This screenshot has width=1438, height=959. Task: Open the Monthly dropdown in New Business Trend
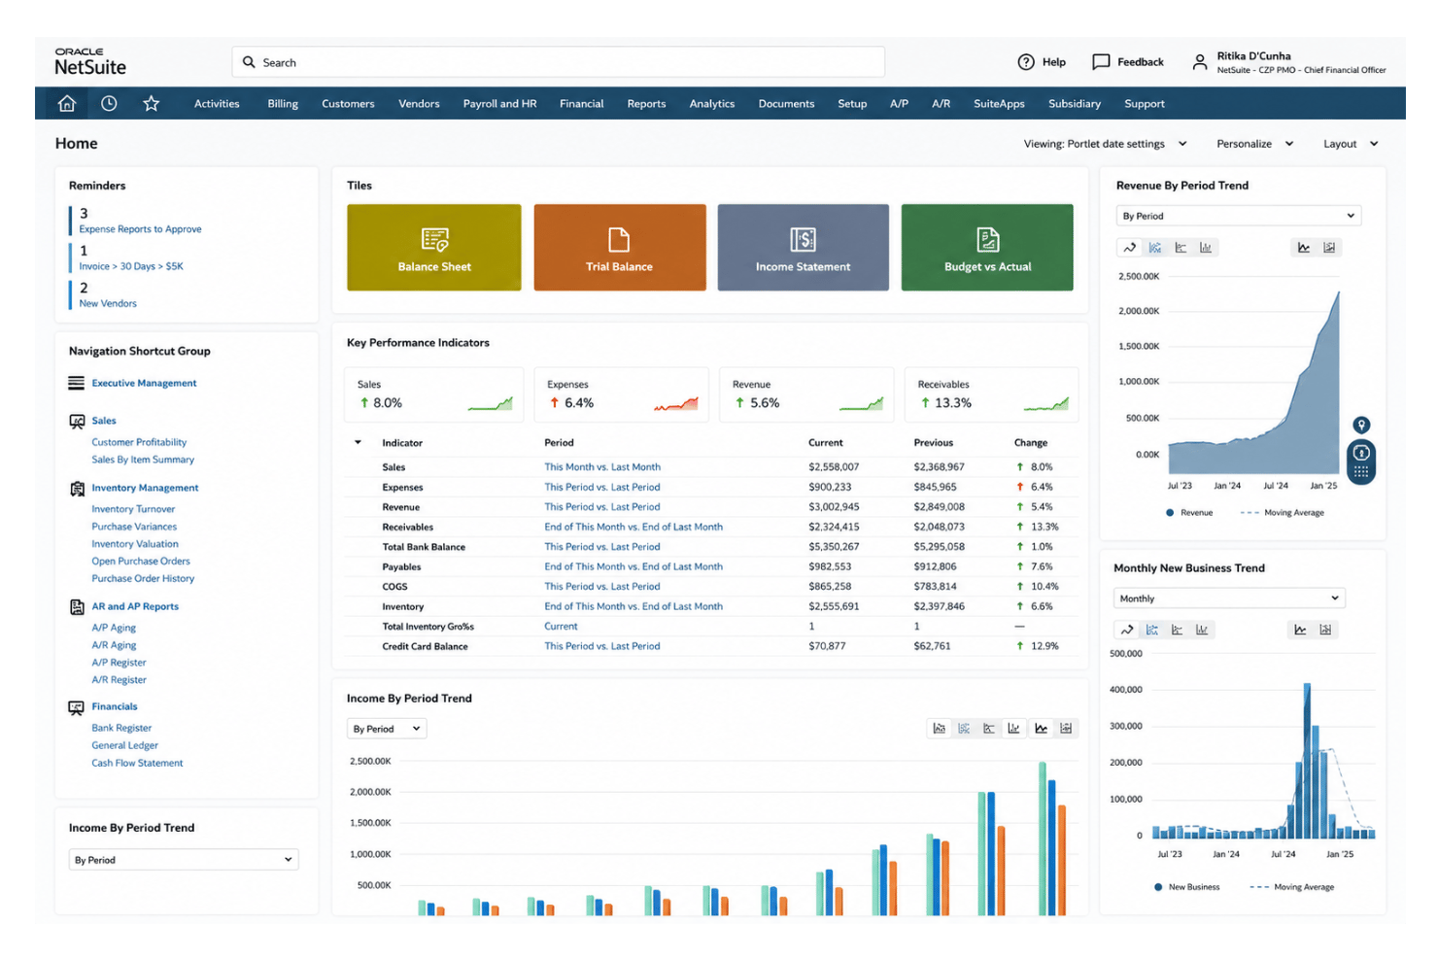[x=1229, y=599]
